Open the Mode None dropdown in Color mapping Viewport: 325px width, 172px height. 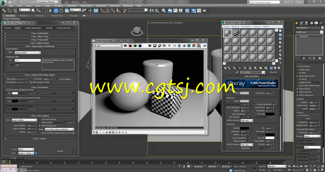pos(59,129)
